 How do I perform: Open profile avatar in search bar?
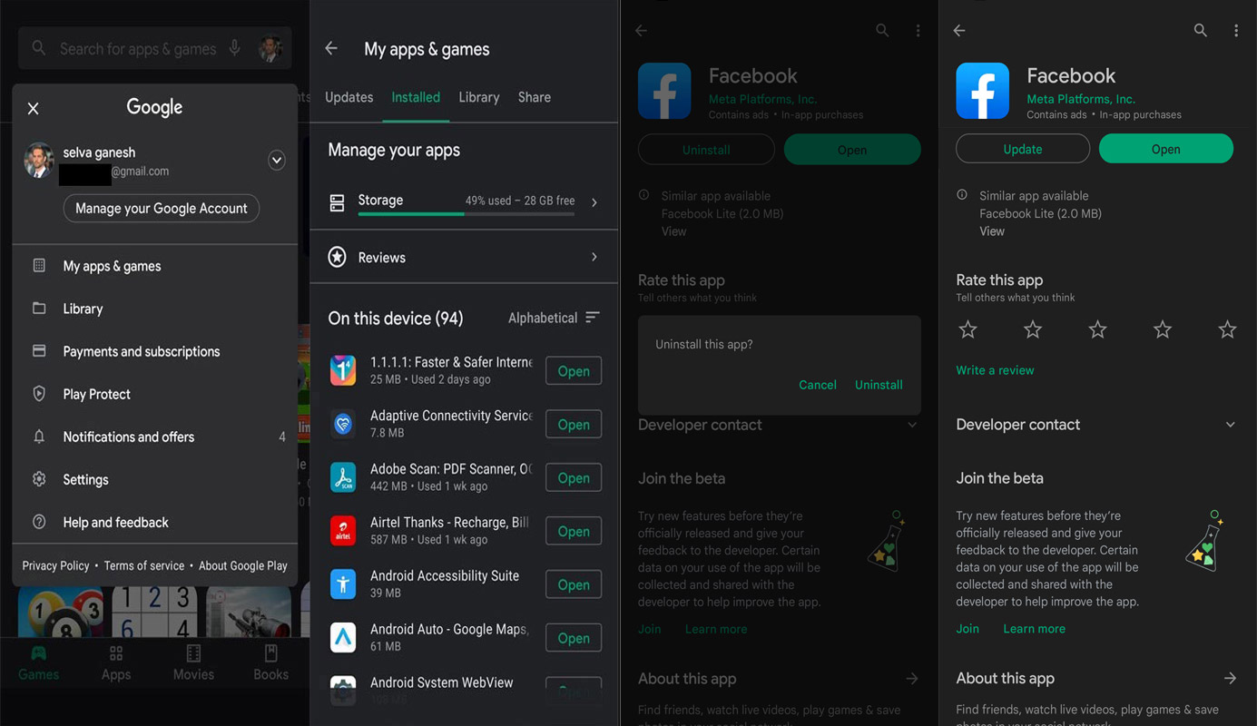click(270, 48)
